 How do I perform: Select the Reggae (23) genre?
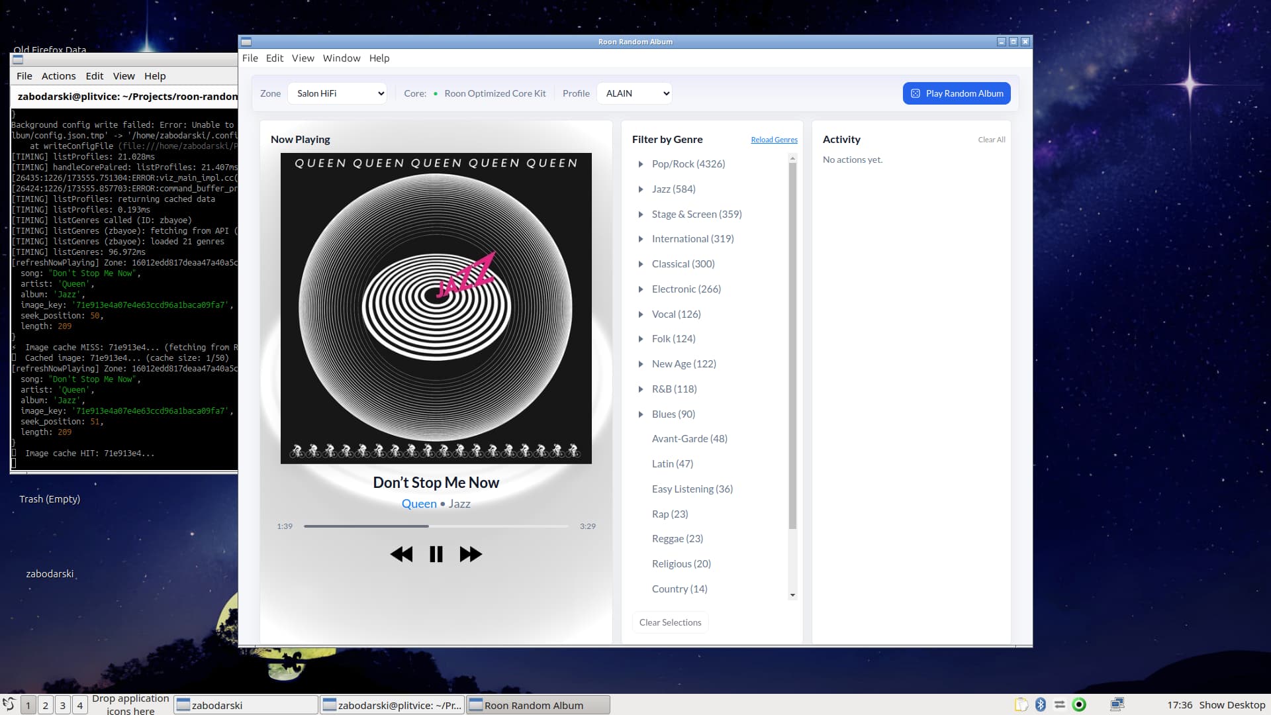[677, 539]
